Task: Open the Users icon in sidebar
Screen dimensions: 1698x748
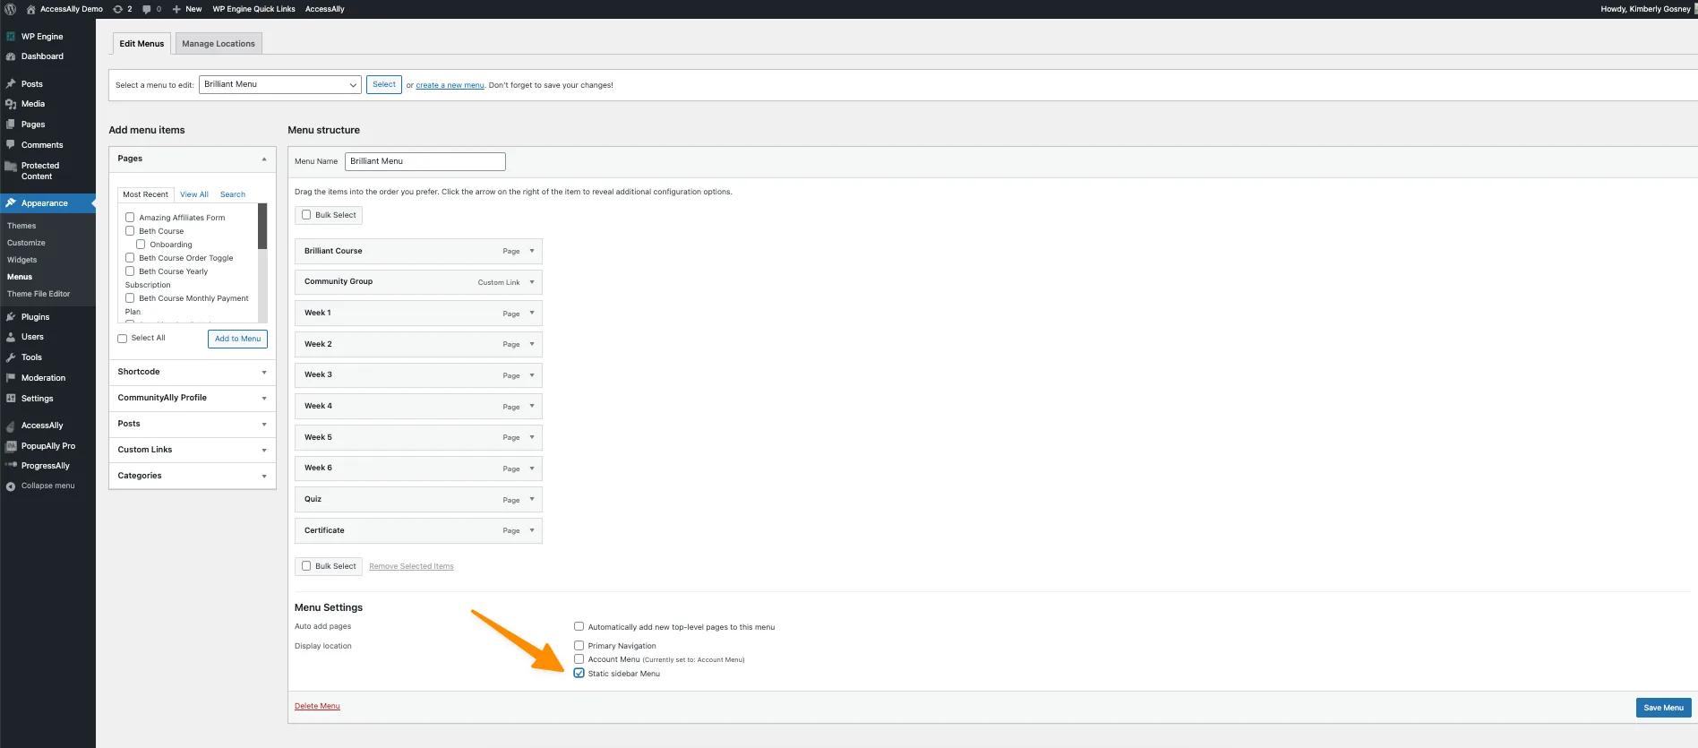Action: tap(11, 337)
